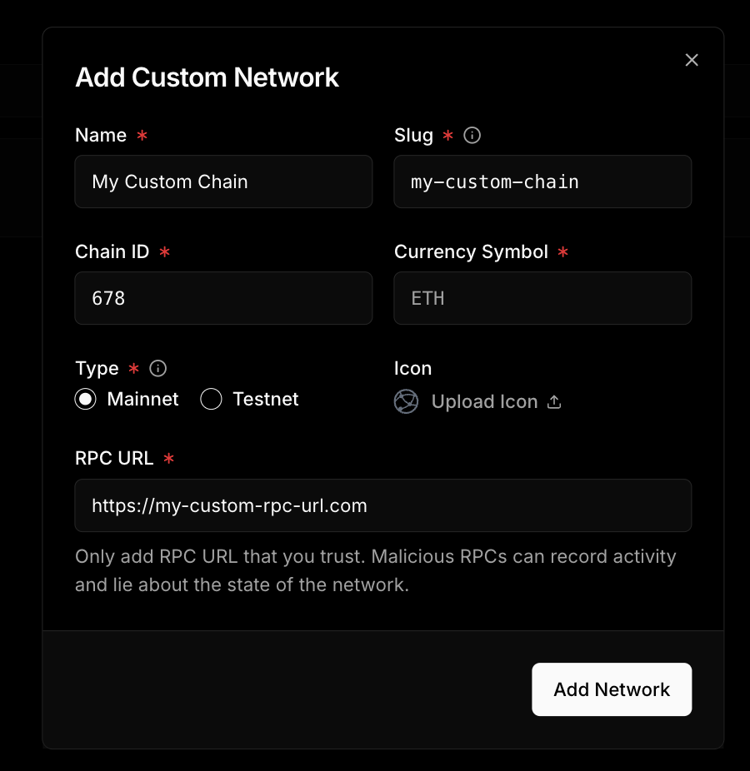
Task: Click the red asterisk beside Currency Symbol
Action: [563, 252]
